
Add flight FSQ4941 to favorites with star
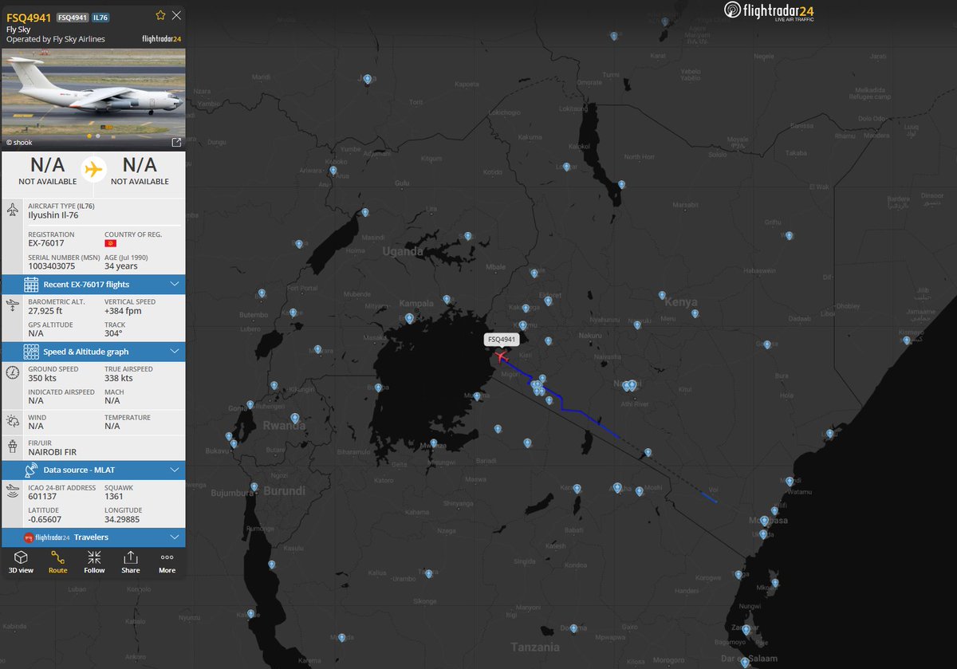(160, 15)
